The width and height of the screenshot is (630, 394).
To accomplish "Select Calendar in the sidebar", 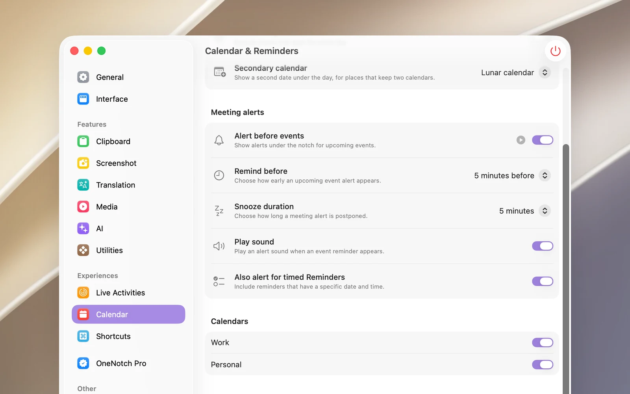I will pyautogui.click(x=128, y=314).
